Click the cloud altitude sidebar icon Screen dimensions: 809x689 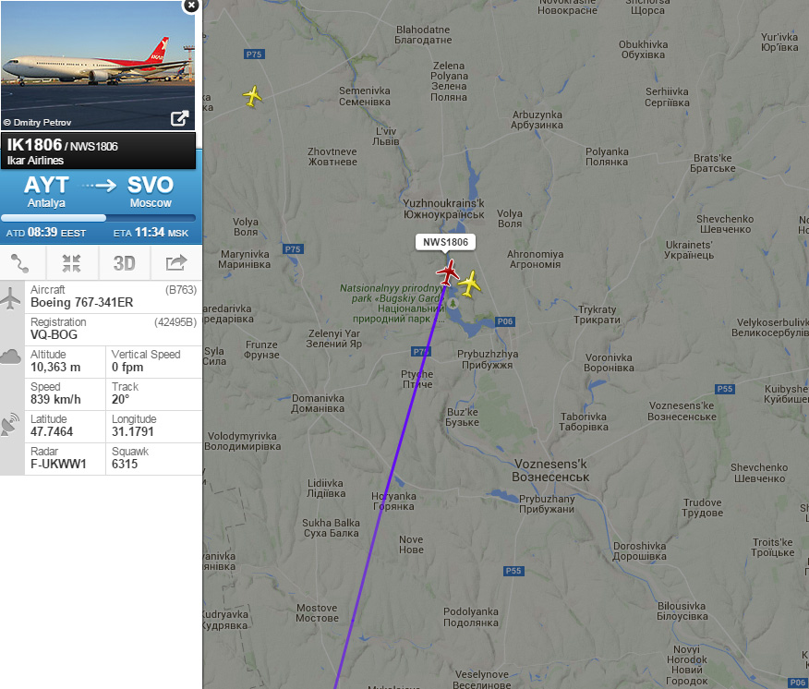click(x=10, y=357)
